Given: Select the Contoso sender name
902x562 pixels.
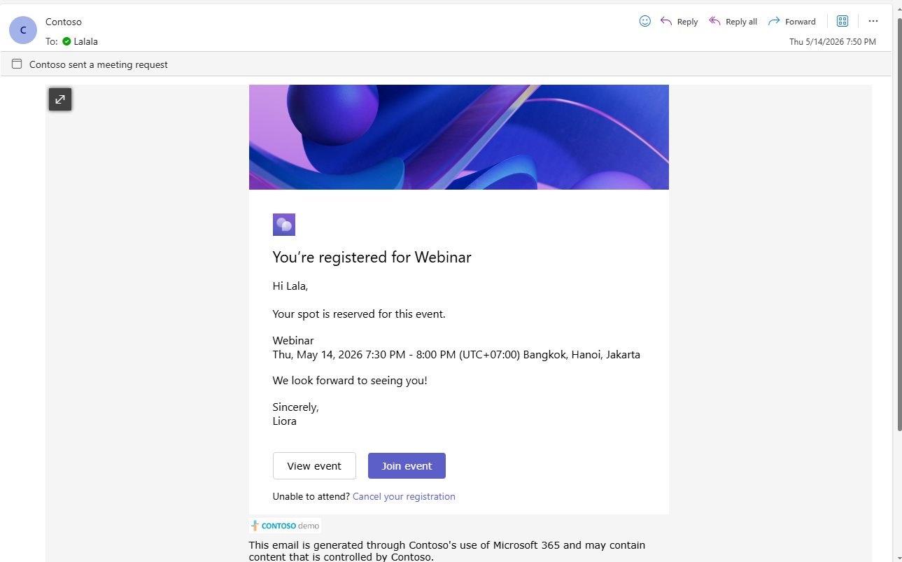Looking at the screenshot, I should [x=64, y=22].
